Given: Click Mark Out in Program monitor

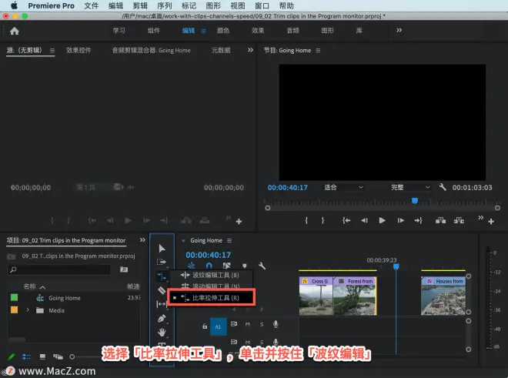Looking at the screenshot, I should 323,220.
